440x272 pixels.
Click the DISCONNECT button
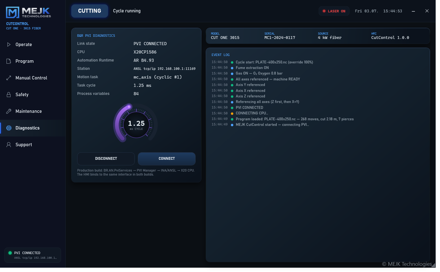coord(106,159)
